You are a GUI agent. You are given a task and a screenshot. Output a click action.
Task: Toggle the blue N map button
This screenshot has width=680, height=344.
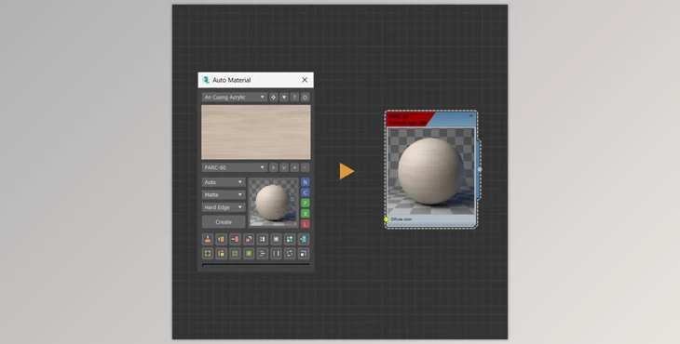(x=306, y=182)
